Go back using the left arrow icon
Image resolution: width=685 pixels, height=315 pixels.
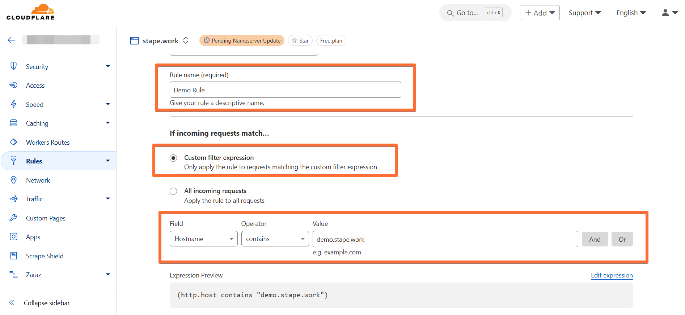pyautogui.click(x=11, y=40)
